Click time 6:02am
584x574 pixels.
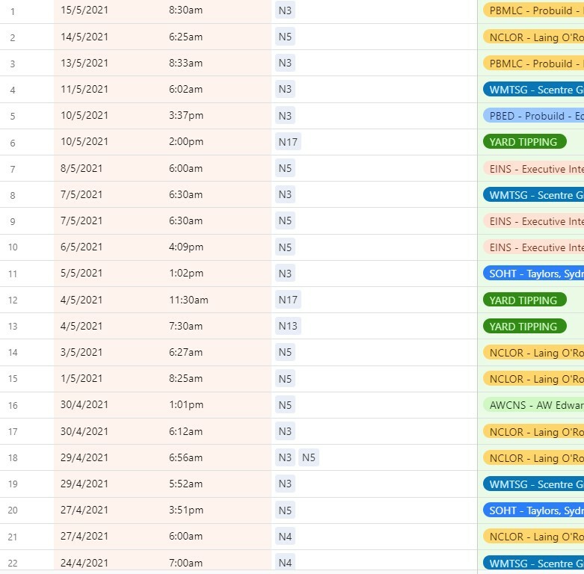[185, 90]
